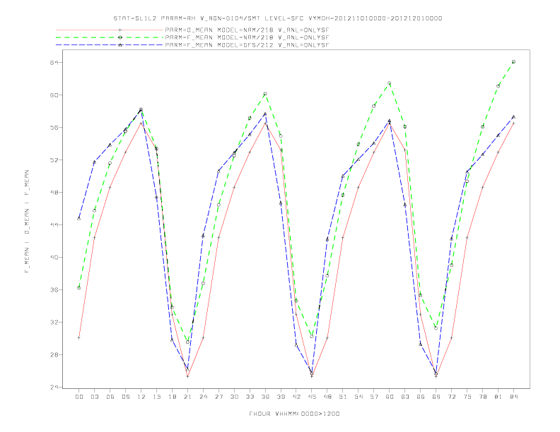Click the y-axis tick label 28
Screen dimensions: 560x432
[54, 354]
